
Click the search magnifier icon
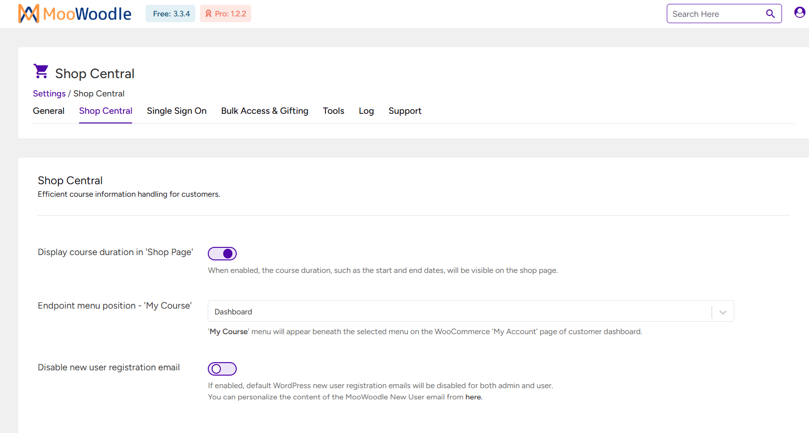(770, 14)
